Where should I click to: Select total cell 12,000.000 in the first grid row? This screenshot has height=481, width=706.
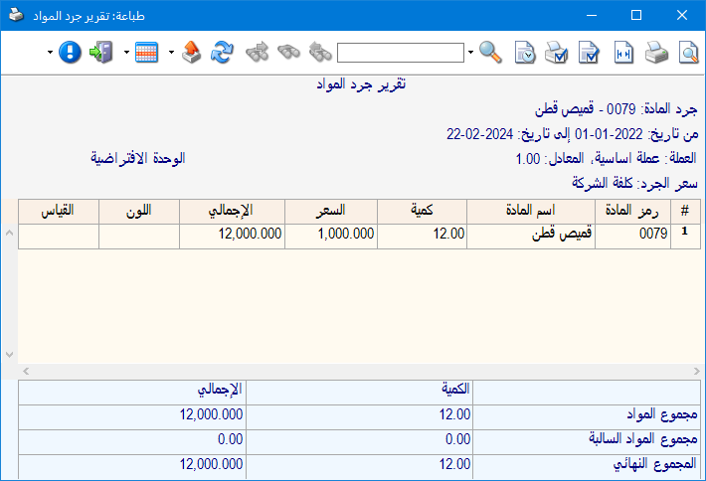coord(232,236)
